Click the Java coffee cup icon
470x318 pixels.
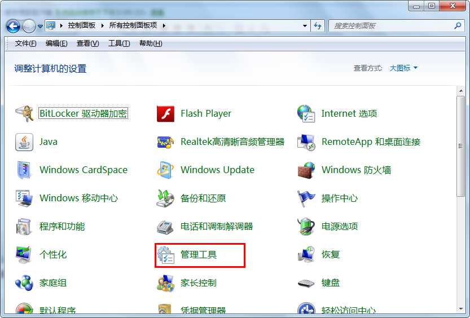pyautogui.click(x=24, y=142)
